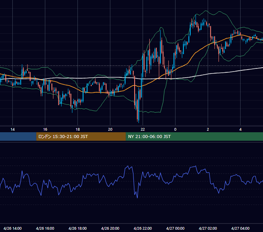Image resolution: width=263 pixels, height=232 pixels.
Task: Click the 4/26 14:00 date label
Action: pos(13,229)
